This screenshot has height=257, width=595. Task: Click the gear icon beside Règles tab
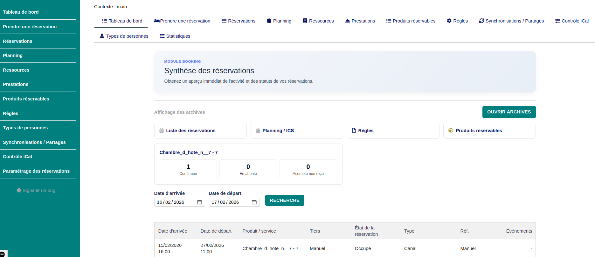pos(449,21)
